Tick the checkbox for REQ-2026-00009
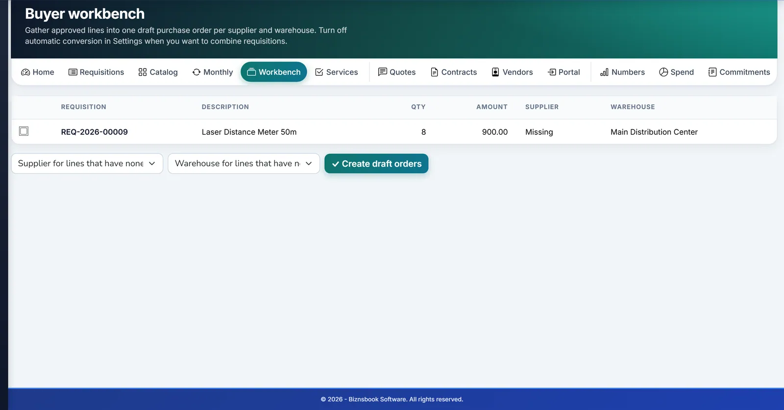Image resolution: width=784 pixels, height=410 pixels. [x=24, y=131]
